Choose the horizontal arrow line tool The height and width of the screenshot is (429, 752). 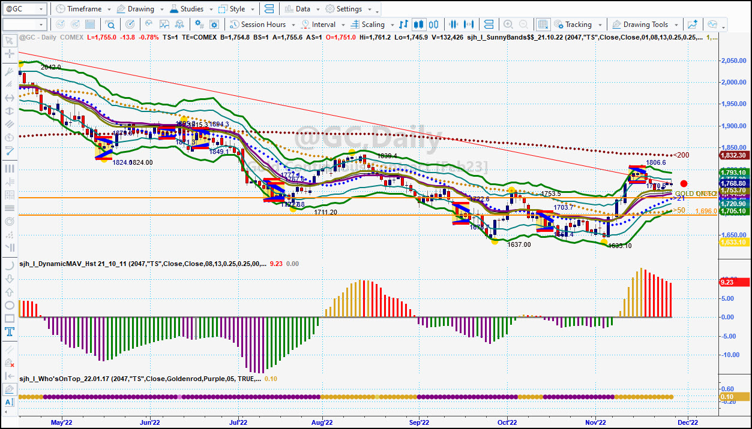[x=9, y=98]
